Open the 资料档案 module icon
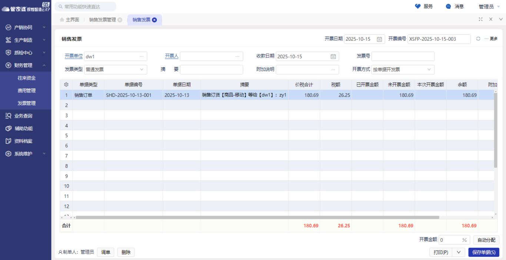Viewport: 506px width, 260px height. [x=8, y=141]
